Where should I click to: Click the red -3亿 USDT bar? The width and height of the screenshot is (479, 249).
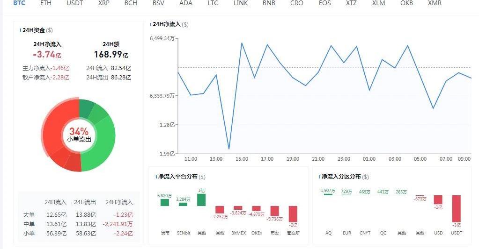click(457, 208)
